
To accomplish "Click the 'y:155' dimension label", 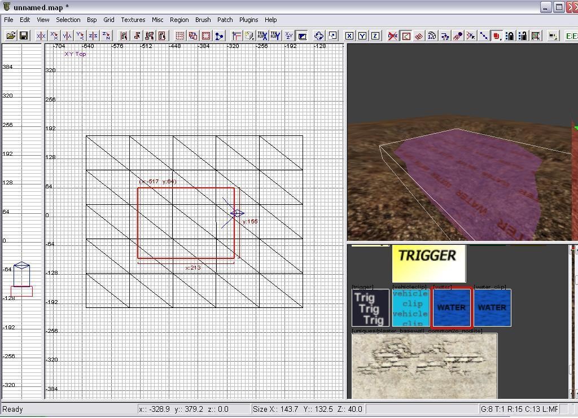I will tap(250, 221).
